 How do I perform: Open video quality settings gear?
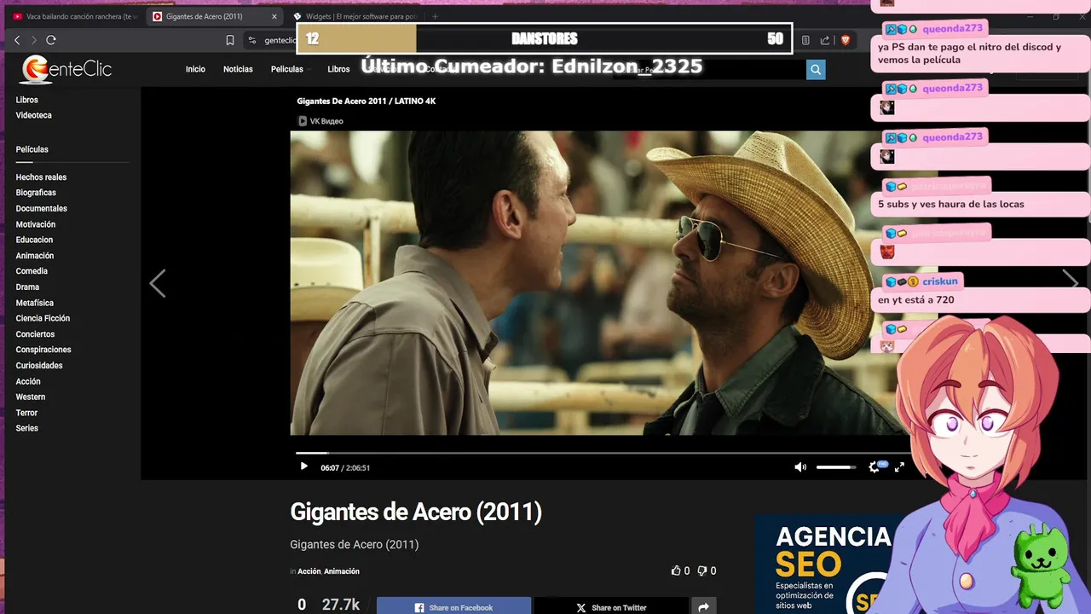874,466
